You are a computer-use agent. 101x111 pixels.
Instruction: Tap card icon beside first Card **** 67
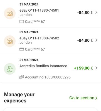point(21,22)
